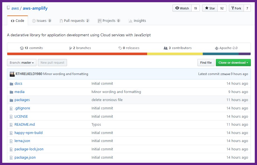Viewport: 257px width, 165px height.
Task: Open the RTHRELKELD1980 user link
Action: click(29, 74)
